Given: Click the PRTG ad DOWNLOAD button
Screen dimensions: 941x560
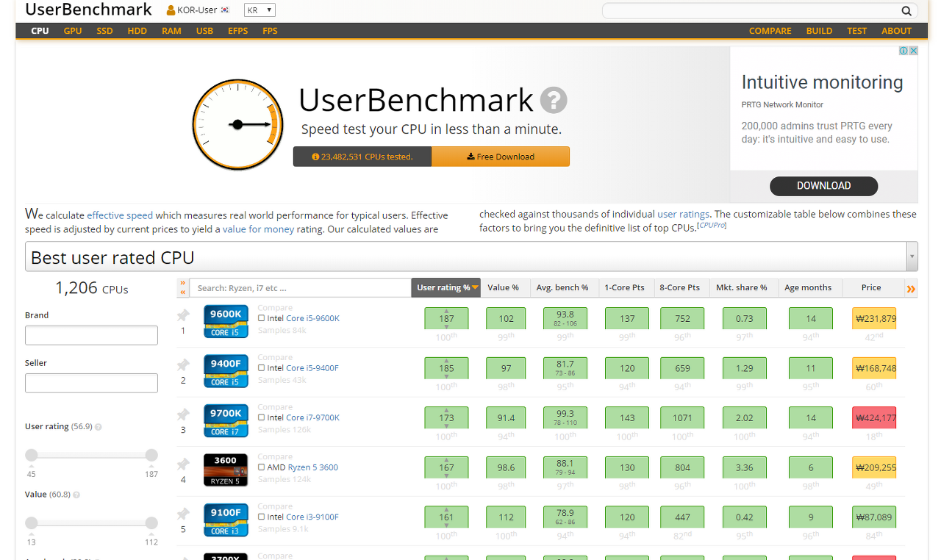Looking at the screenshot, I should (823, 186).
